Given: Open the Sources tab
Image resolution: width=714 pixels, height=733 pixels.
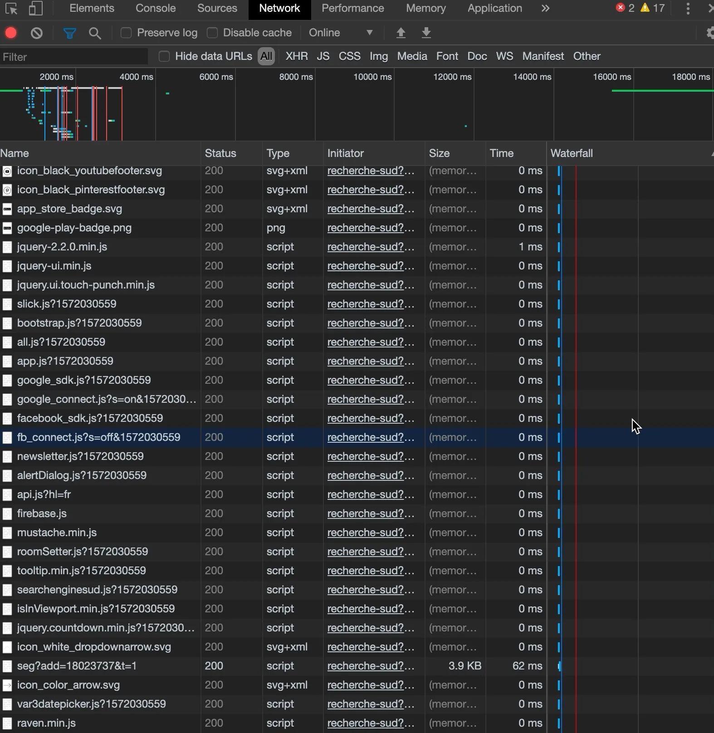Looking at the screenshot, I should point(217,8).
